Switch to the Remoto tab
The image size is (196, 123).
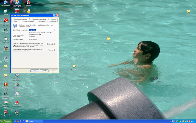(53, 19)
